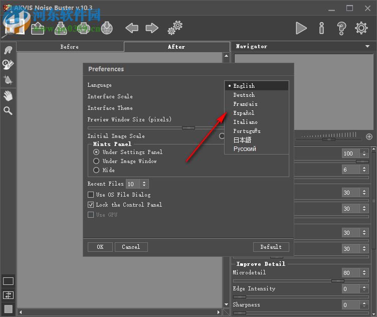This screenshot has height=317, width=377.
Task: Undo with the left arrow icon
Action: pyautogui.click(x=132, y=28)
